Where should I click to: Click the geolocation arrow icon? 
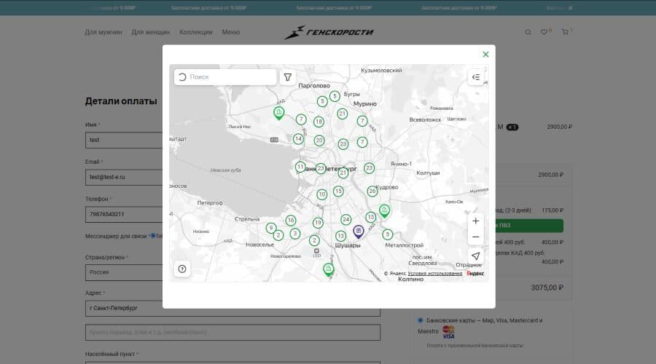(x=476, y=256)
